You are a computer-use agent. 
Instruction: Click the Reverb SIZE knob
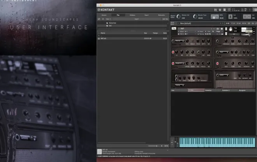(198, 63)
